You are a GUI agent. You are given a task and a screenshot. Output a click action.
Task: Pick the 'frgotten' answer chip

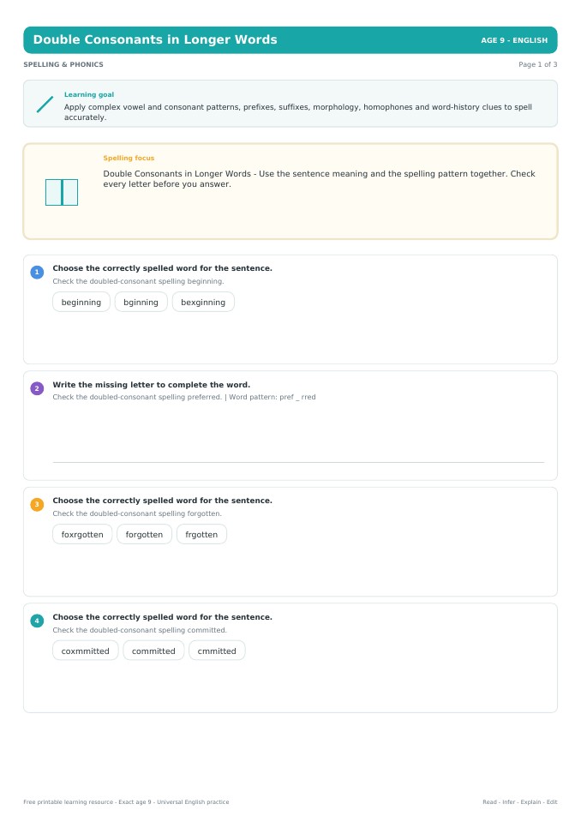201,534
